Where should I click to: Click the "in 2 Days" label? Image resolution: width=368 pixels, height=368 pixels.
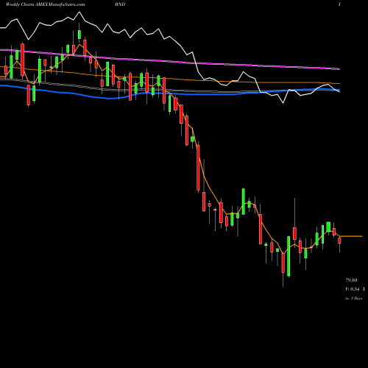[x=354, y=298]
